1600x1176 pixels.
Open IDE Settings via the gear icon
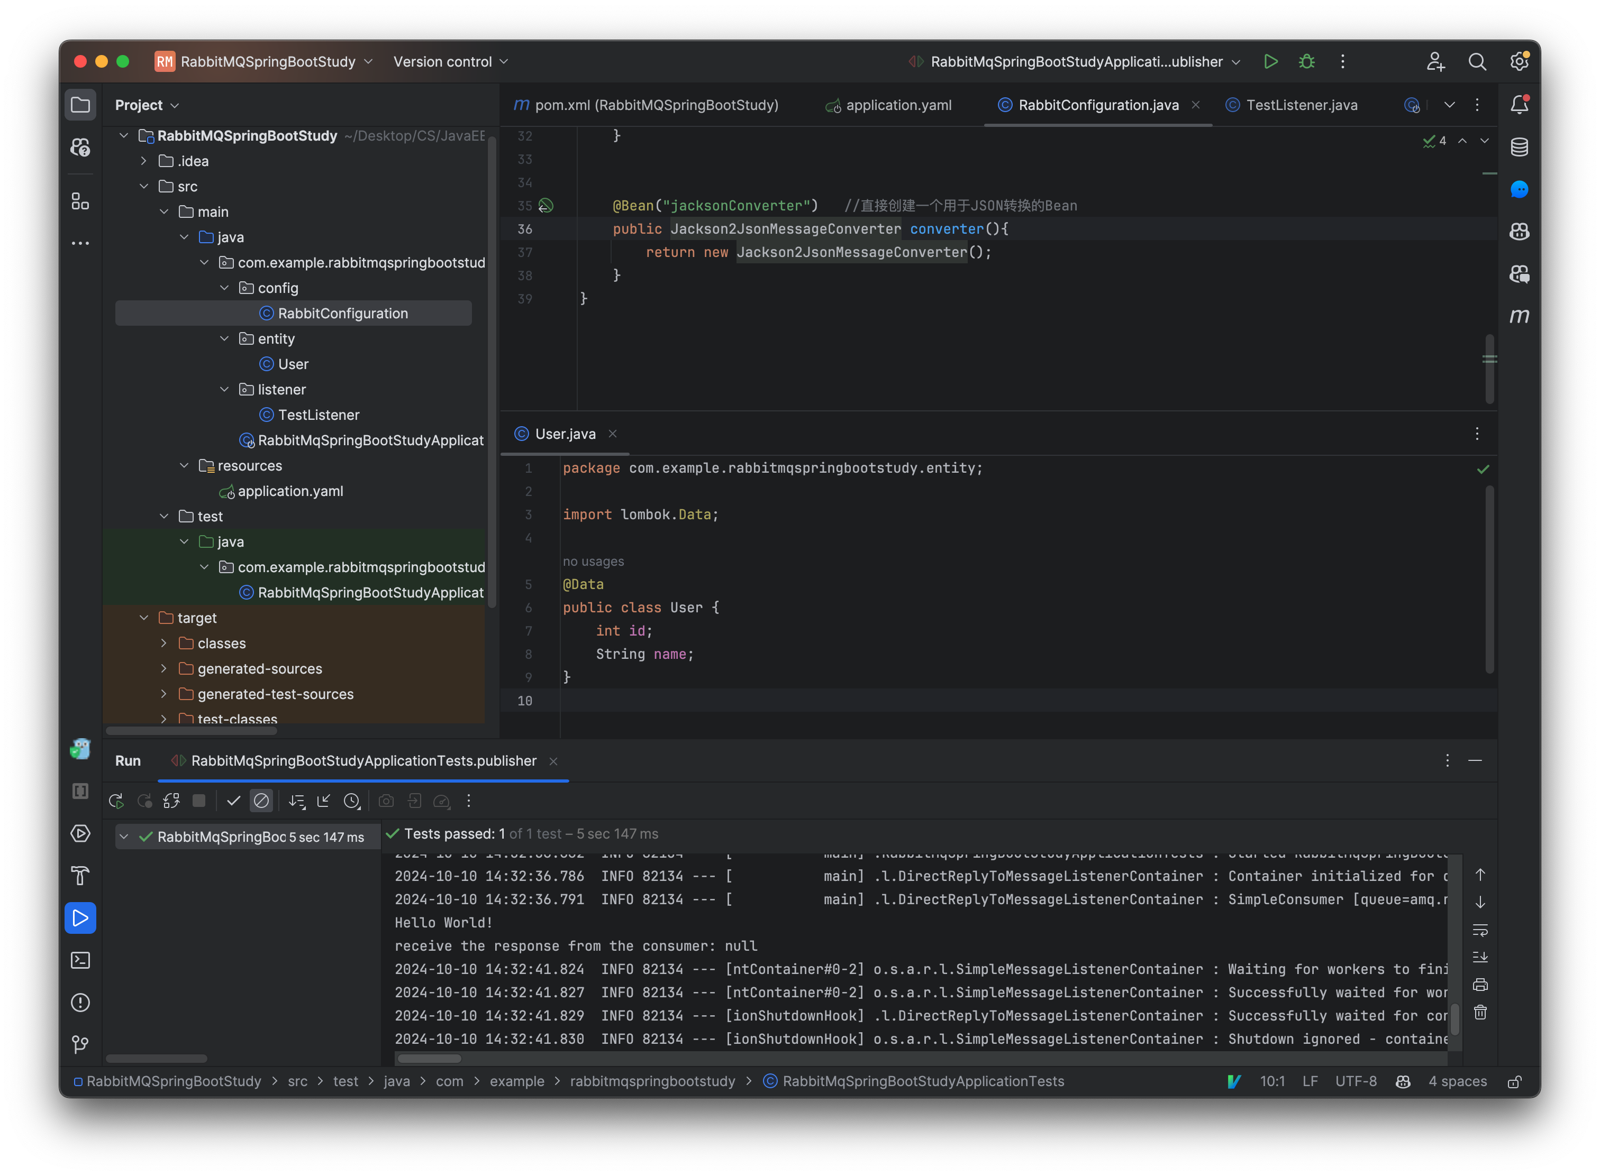(x=1519, y=62)
